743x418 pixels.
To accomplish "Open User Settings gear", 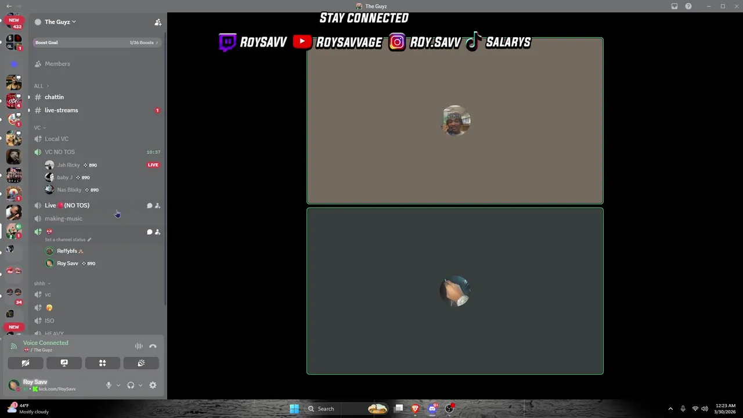I will 153,385.
